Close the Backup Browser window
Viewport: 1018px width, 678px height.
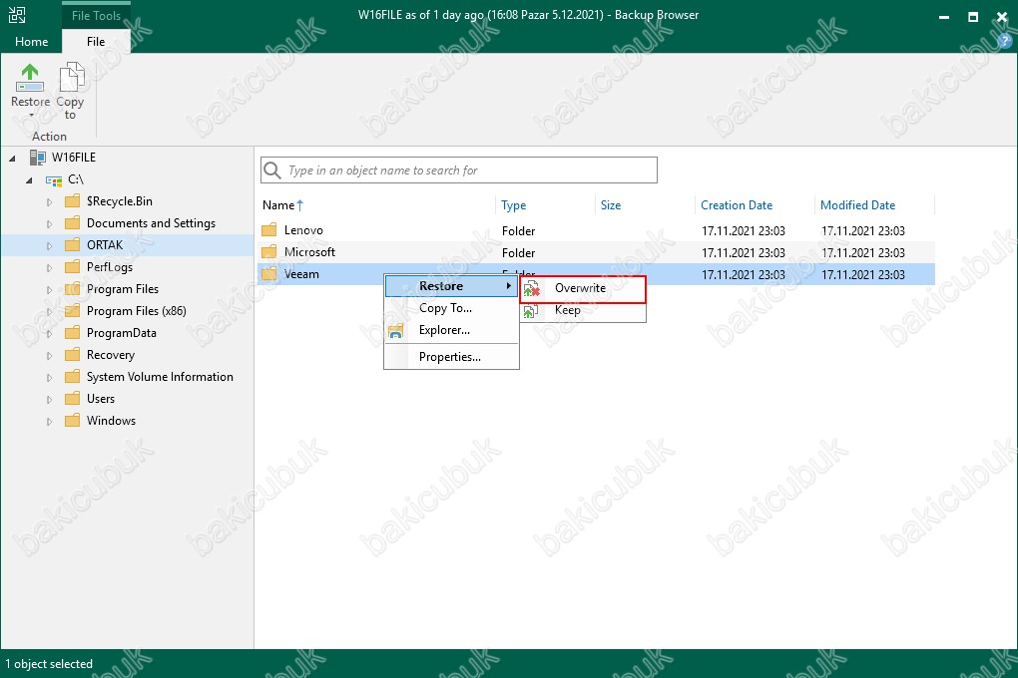pyautogui.click(x=1002, y=17)
